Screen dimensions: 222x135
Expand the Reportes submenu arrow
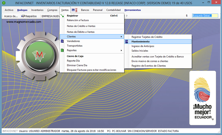pos(121,50)
